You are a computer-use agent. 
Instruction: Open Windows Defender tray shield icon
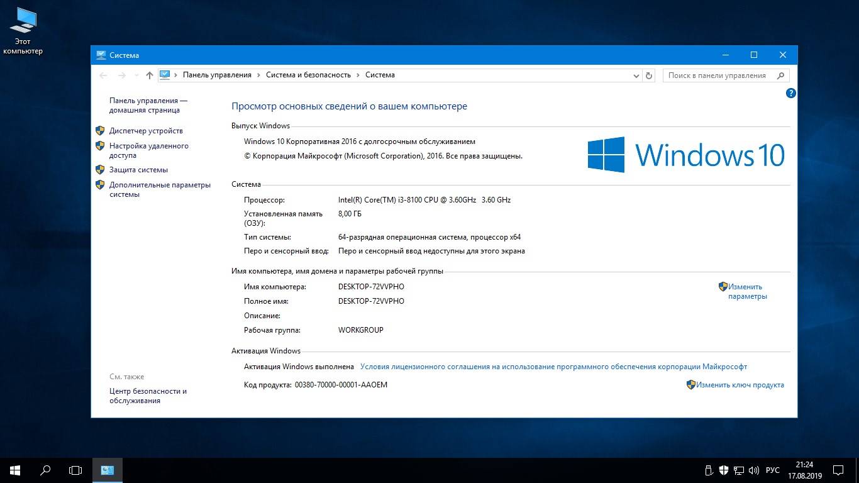click(x=724, y=470)
